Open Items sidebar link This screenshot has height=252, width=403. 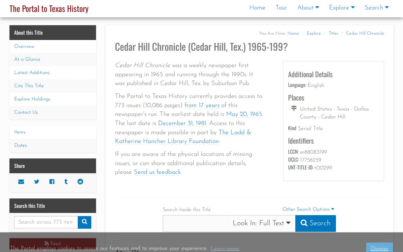click(53, 132)
